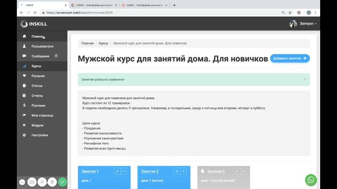Go to Курсы breadcrumb link
Image resolution: width=337 pixels, height=189 pixels.
tap(103, 43)
